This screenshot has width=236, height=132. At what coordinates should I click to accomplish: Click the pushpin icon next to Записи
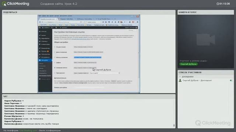pos(40,36)
